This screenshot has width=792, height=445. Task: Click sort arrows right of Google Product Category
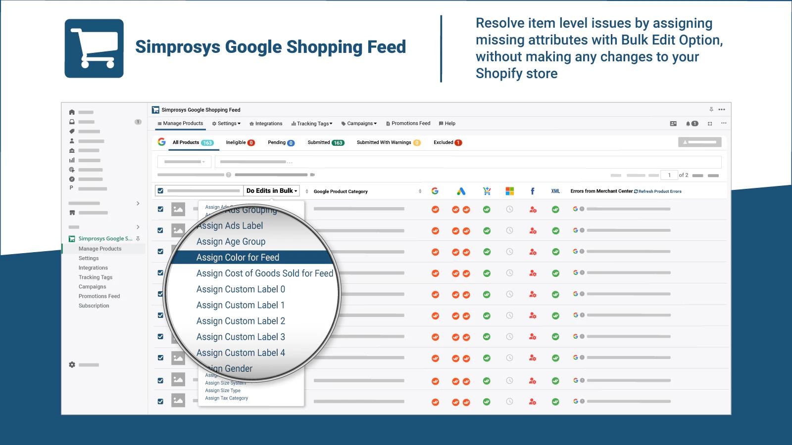click(420, 191)
